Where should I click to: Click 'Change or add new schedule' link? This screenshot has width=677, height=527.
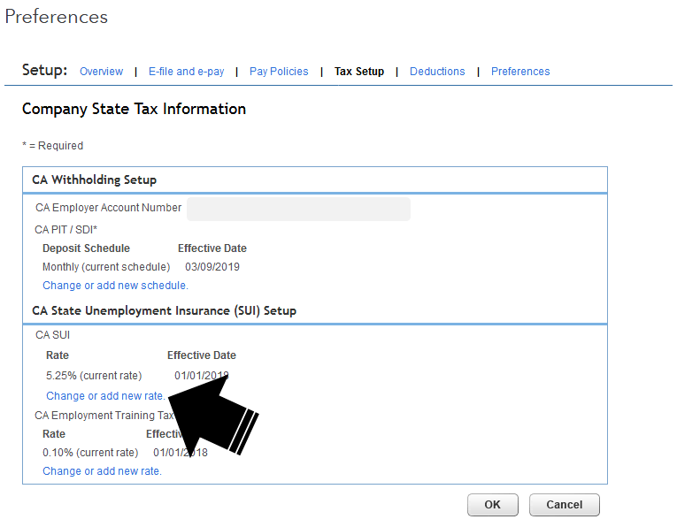(115, 286)
